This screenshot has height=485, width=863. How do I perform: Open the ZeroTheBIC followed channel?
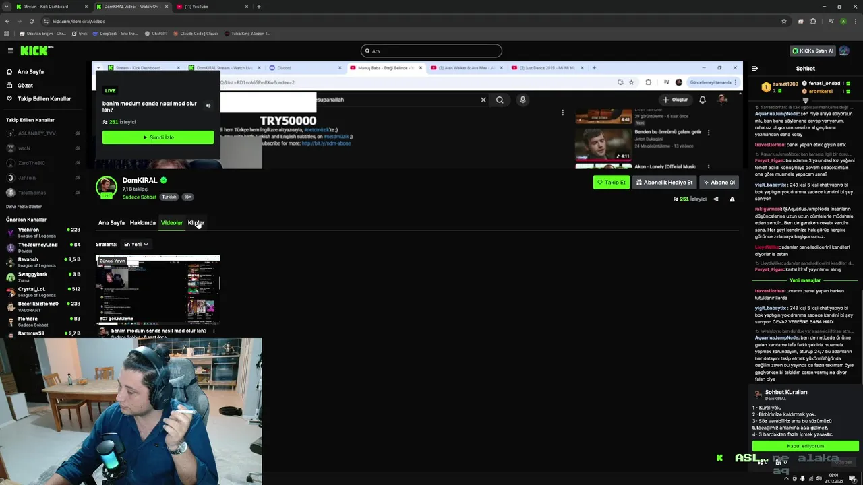point(42,163)
